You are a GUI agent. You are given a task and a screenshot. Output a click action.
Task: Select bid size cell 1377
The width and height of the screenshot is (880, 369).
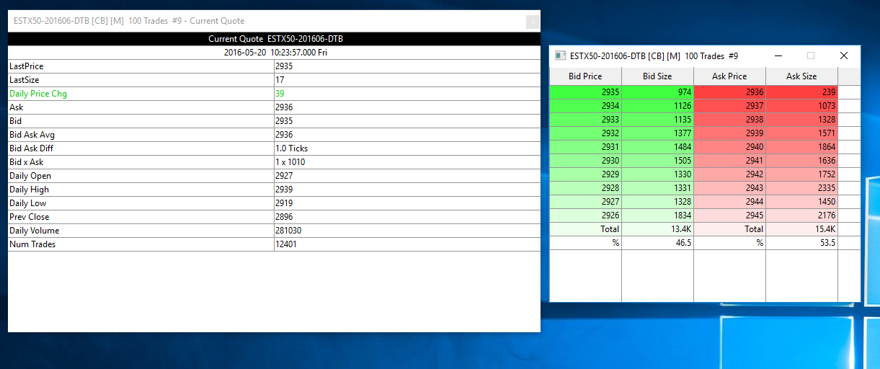(x=657, y=133)
